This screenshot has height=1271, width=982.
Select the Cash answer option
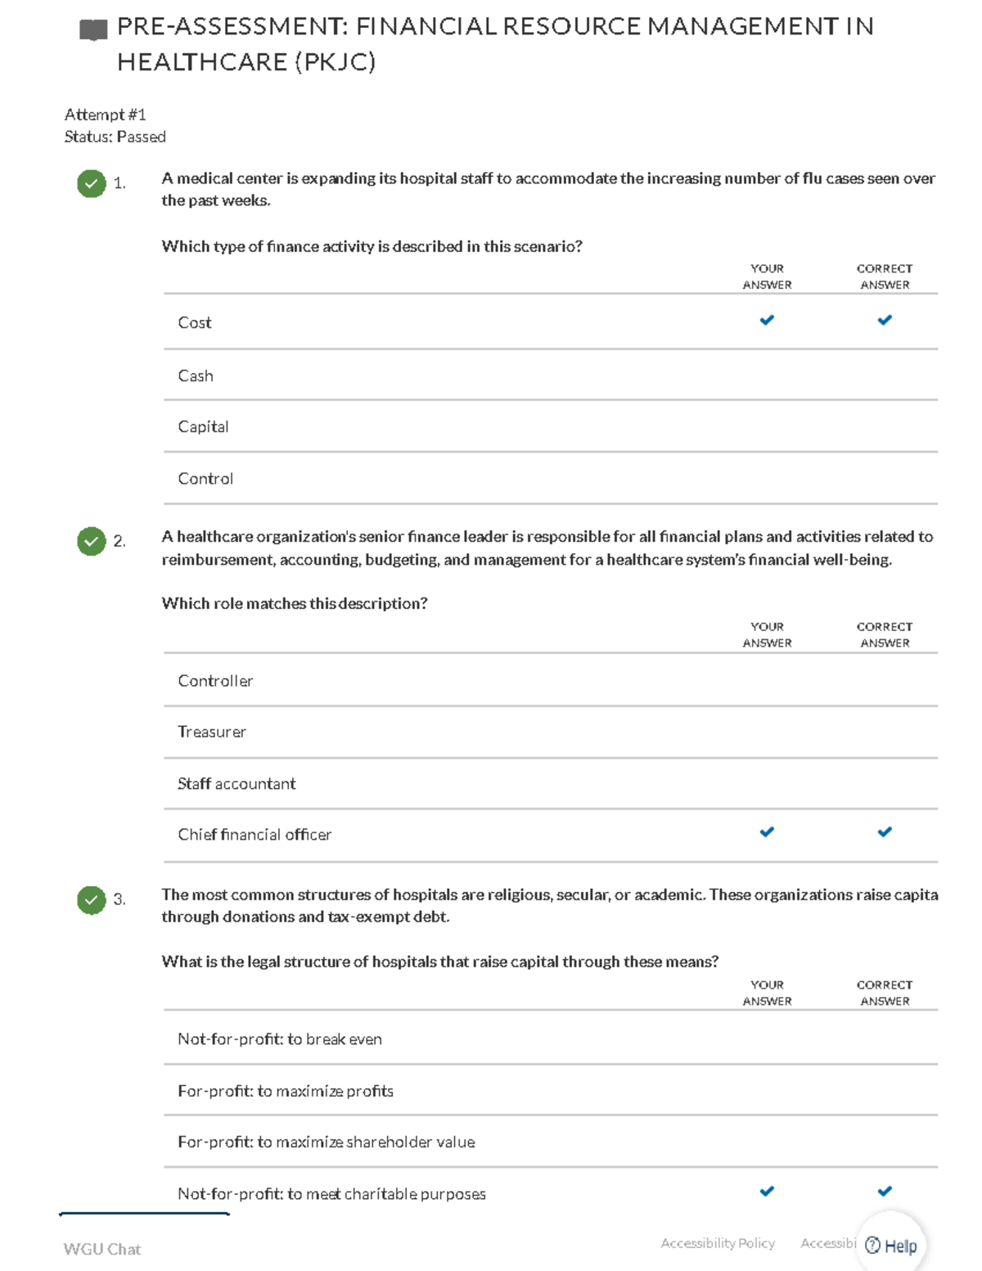click(x=196, y=376)
